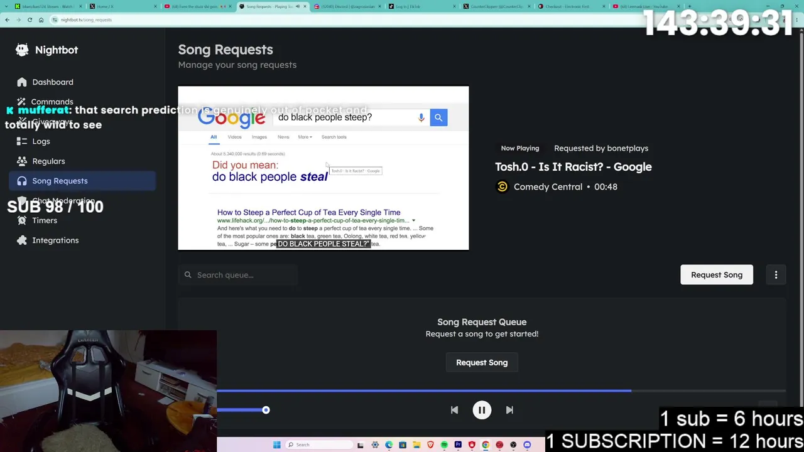
Task: Click the browser home button
Action: tap(41, 19)
